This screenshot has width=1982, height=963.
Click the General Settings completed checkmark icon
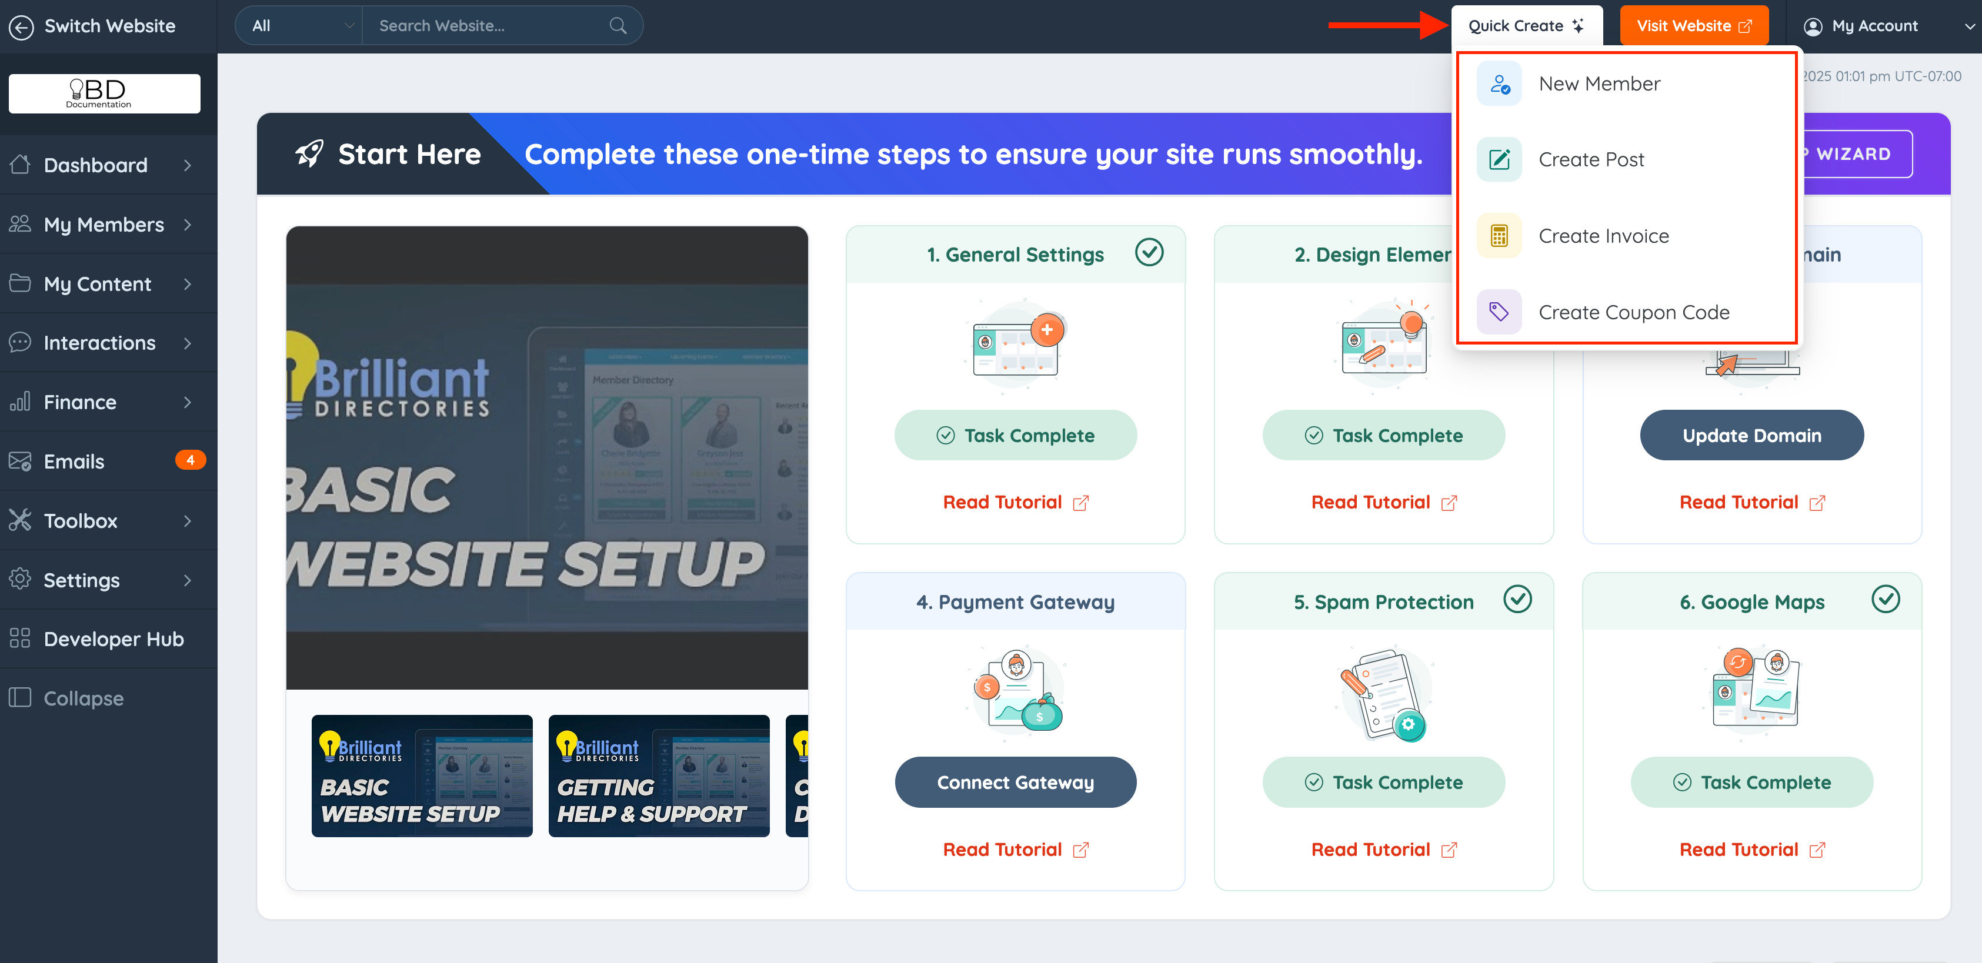pos(1149,252)
